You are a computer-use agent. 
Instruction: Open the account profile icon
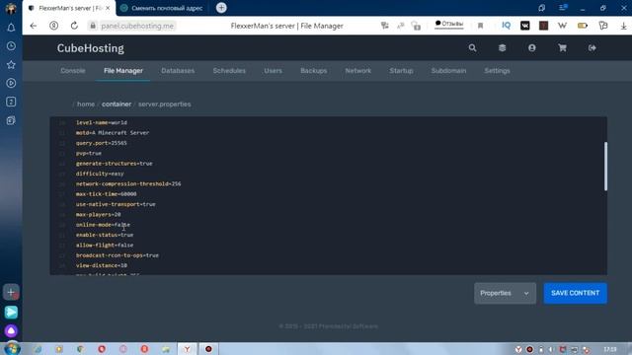coord(532,48)
